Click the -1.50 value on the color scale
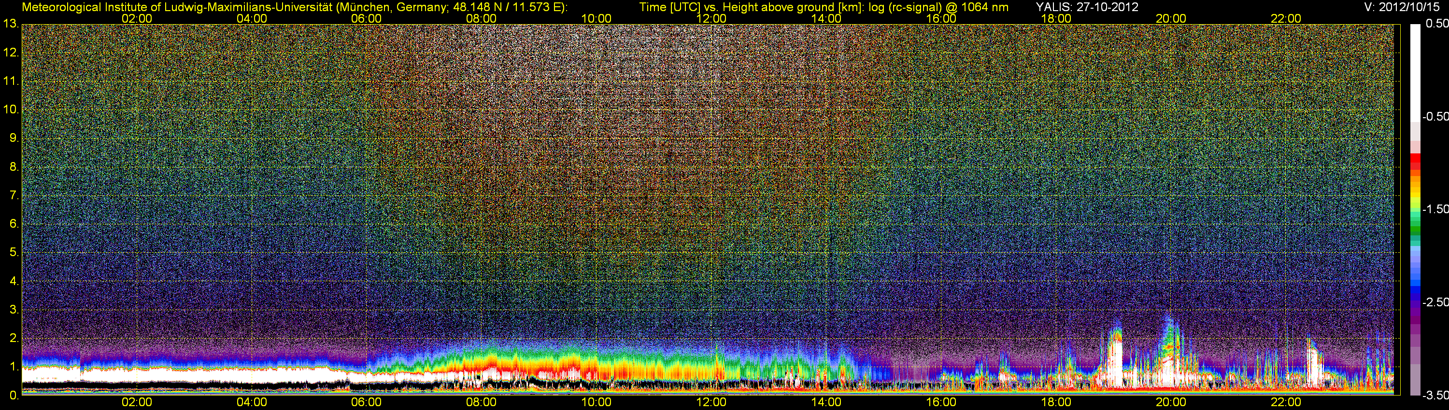 [1435, 209]
